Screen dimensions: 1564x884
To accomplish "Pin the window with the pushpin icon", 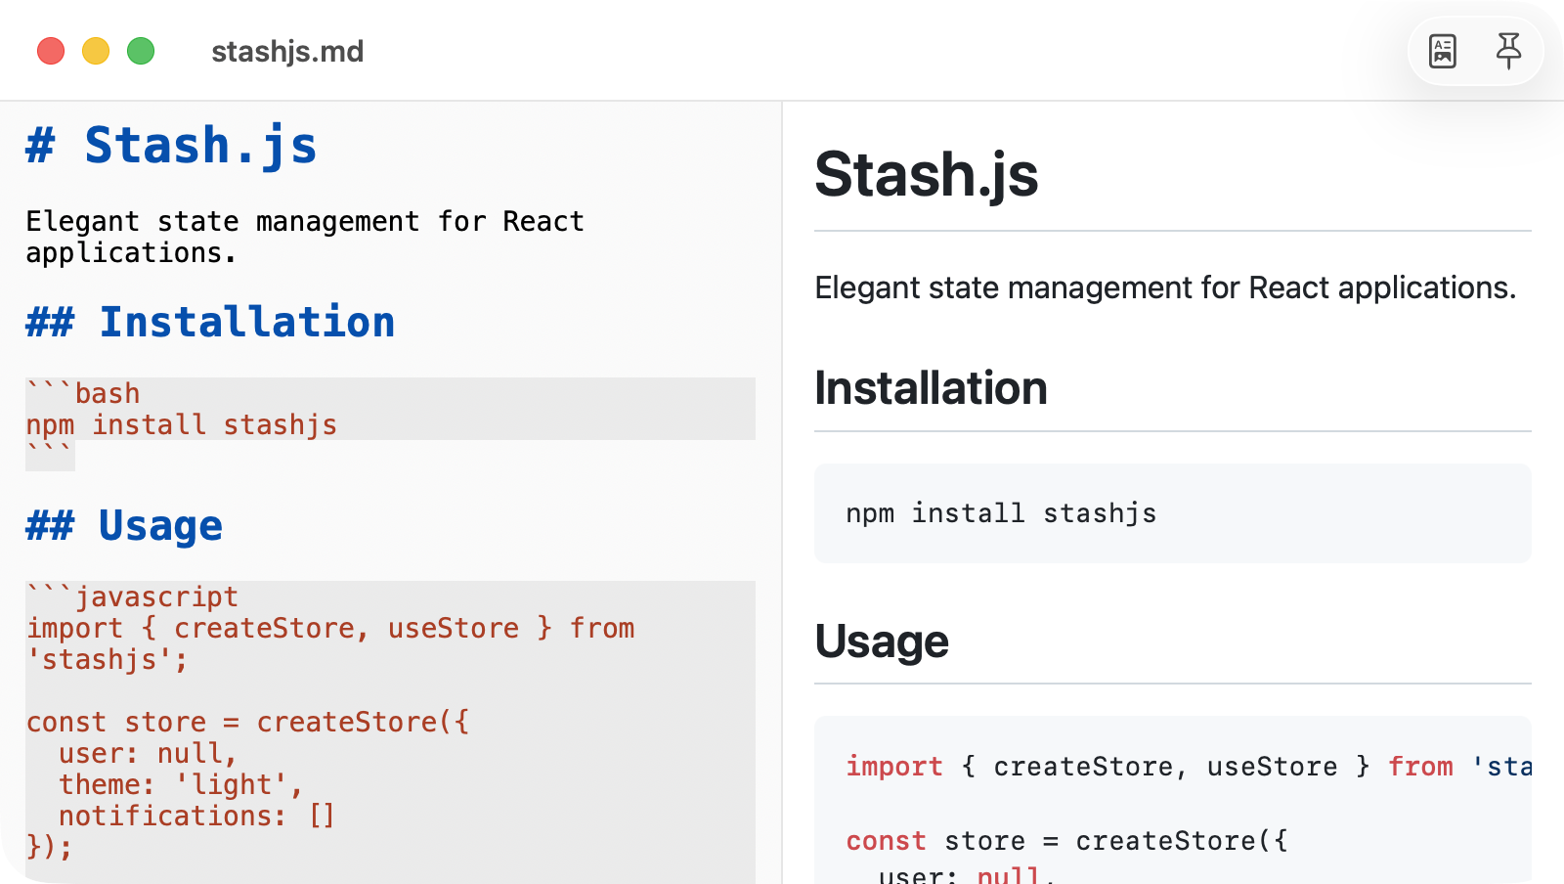I will (1508, 51).
